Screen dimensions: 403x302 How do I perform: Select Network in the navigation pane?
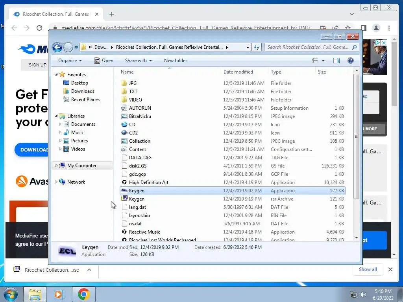point(76,182)
